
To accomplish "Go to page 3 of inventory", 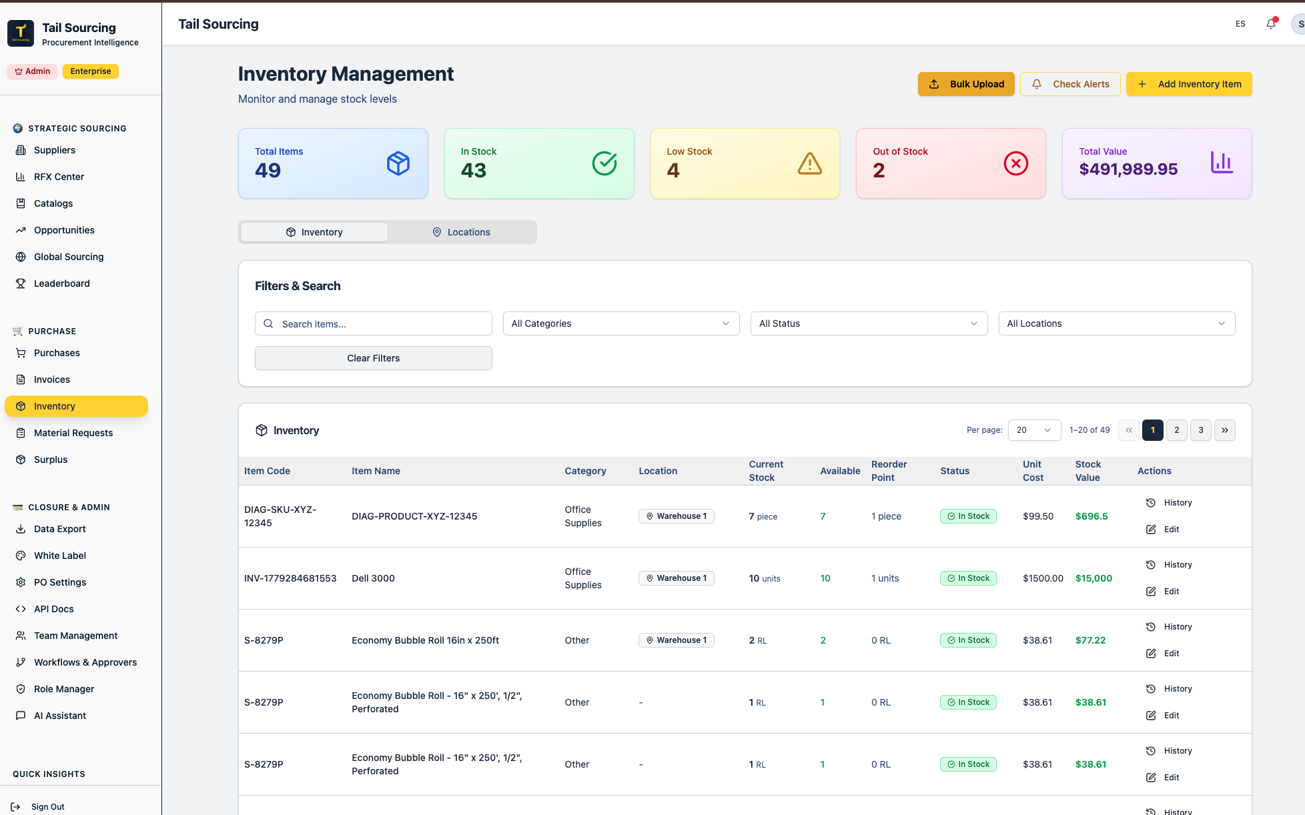I will tap(1201, 430).
